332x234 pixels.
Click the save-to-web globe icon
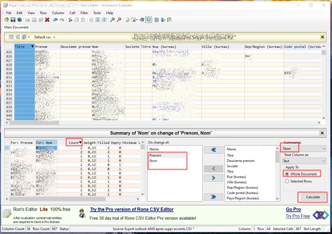pyautogui.click(x=19, y=20)
